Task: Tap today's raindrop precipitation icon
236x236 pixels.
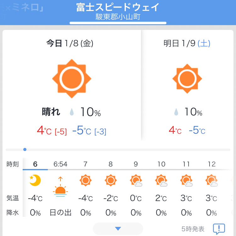Action: 72,112
